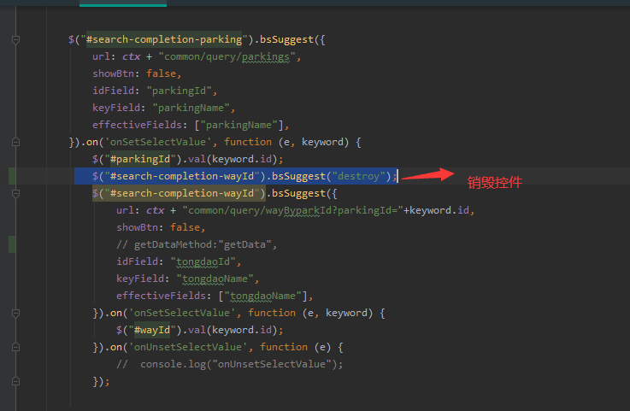The image size is (630, 411).
Task: Click function keyword on the 'onUnsetSelectValue' line
Action: [284, 347]
